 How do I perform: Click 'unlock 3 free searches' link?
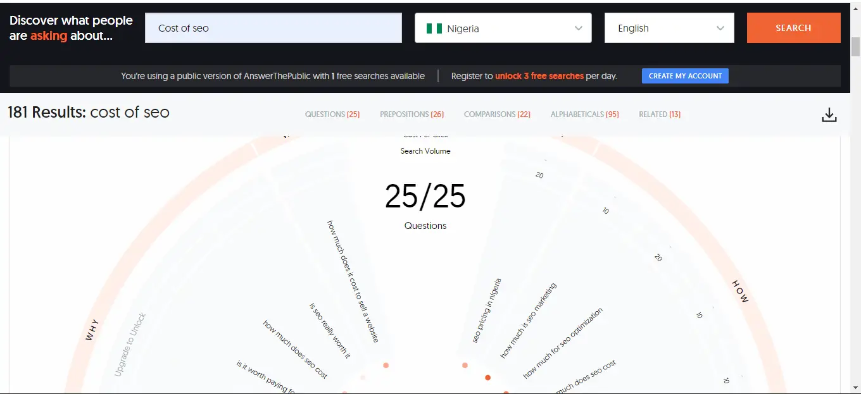point(539,76)
